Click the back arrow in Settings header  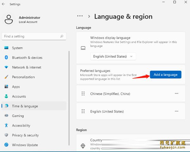3,4
